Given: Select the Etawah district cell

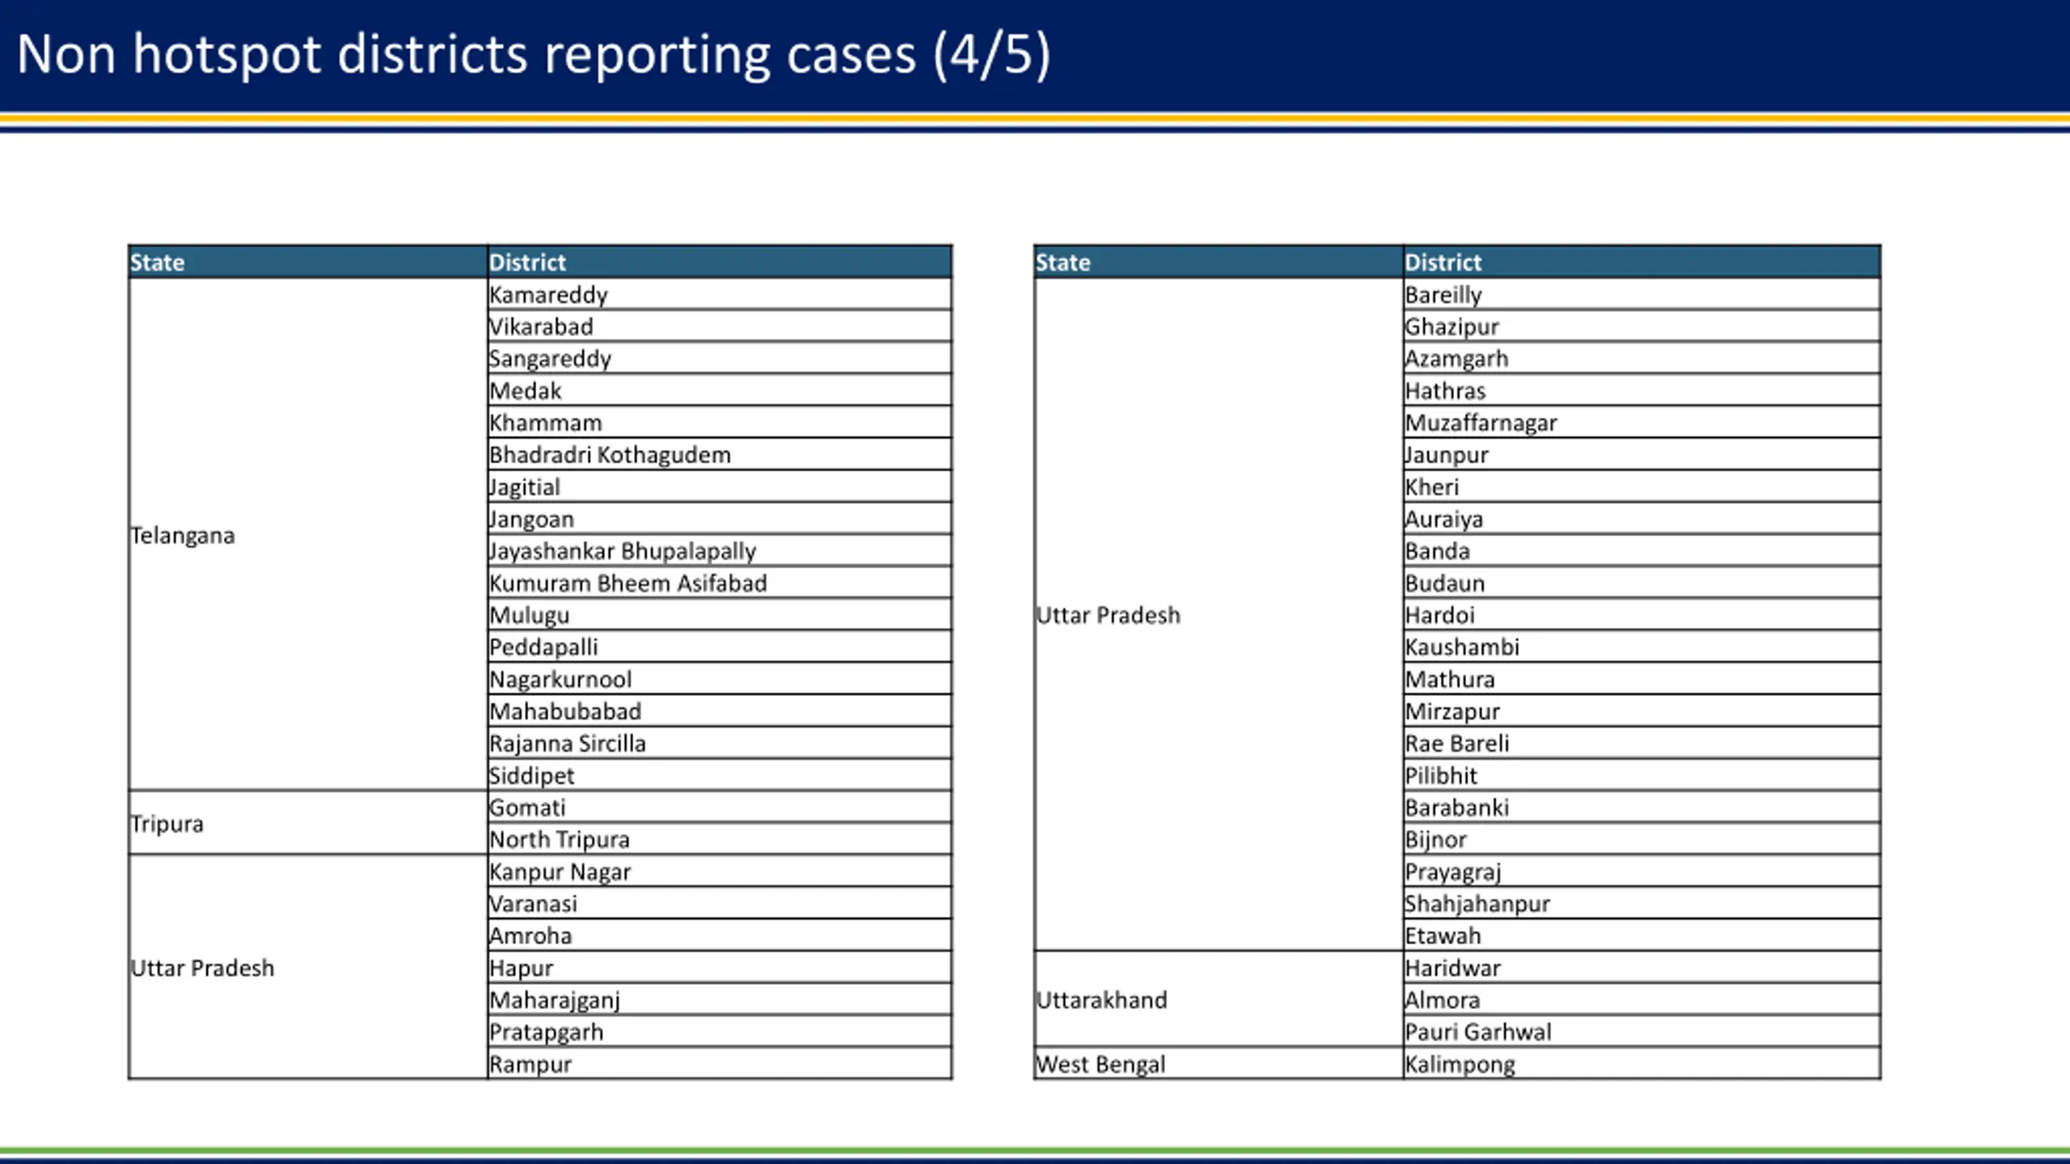Looking at the screenshot, I should point(1642,935).
